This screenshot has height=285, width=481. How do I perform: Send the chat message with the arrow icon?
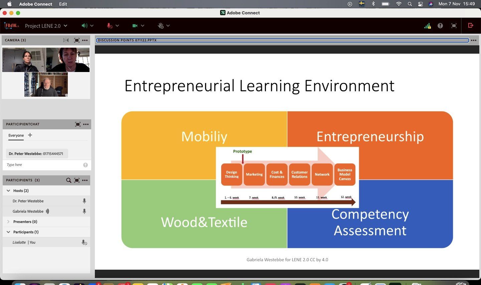(86, 165)
